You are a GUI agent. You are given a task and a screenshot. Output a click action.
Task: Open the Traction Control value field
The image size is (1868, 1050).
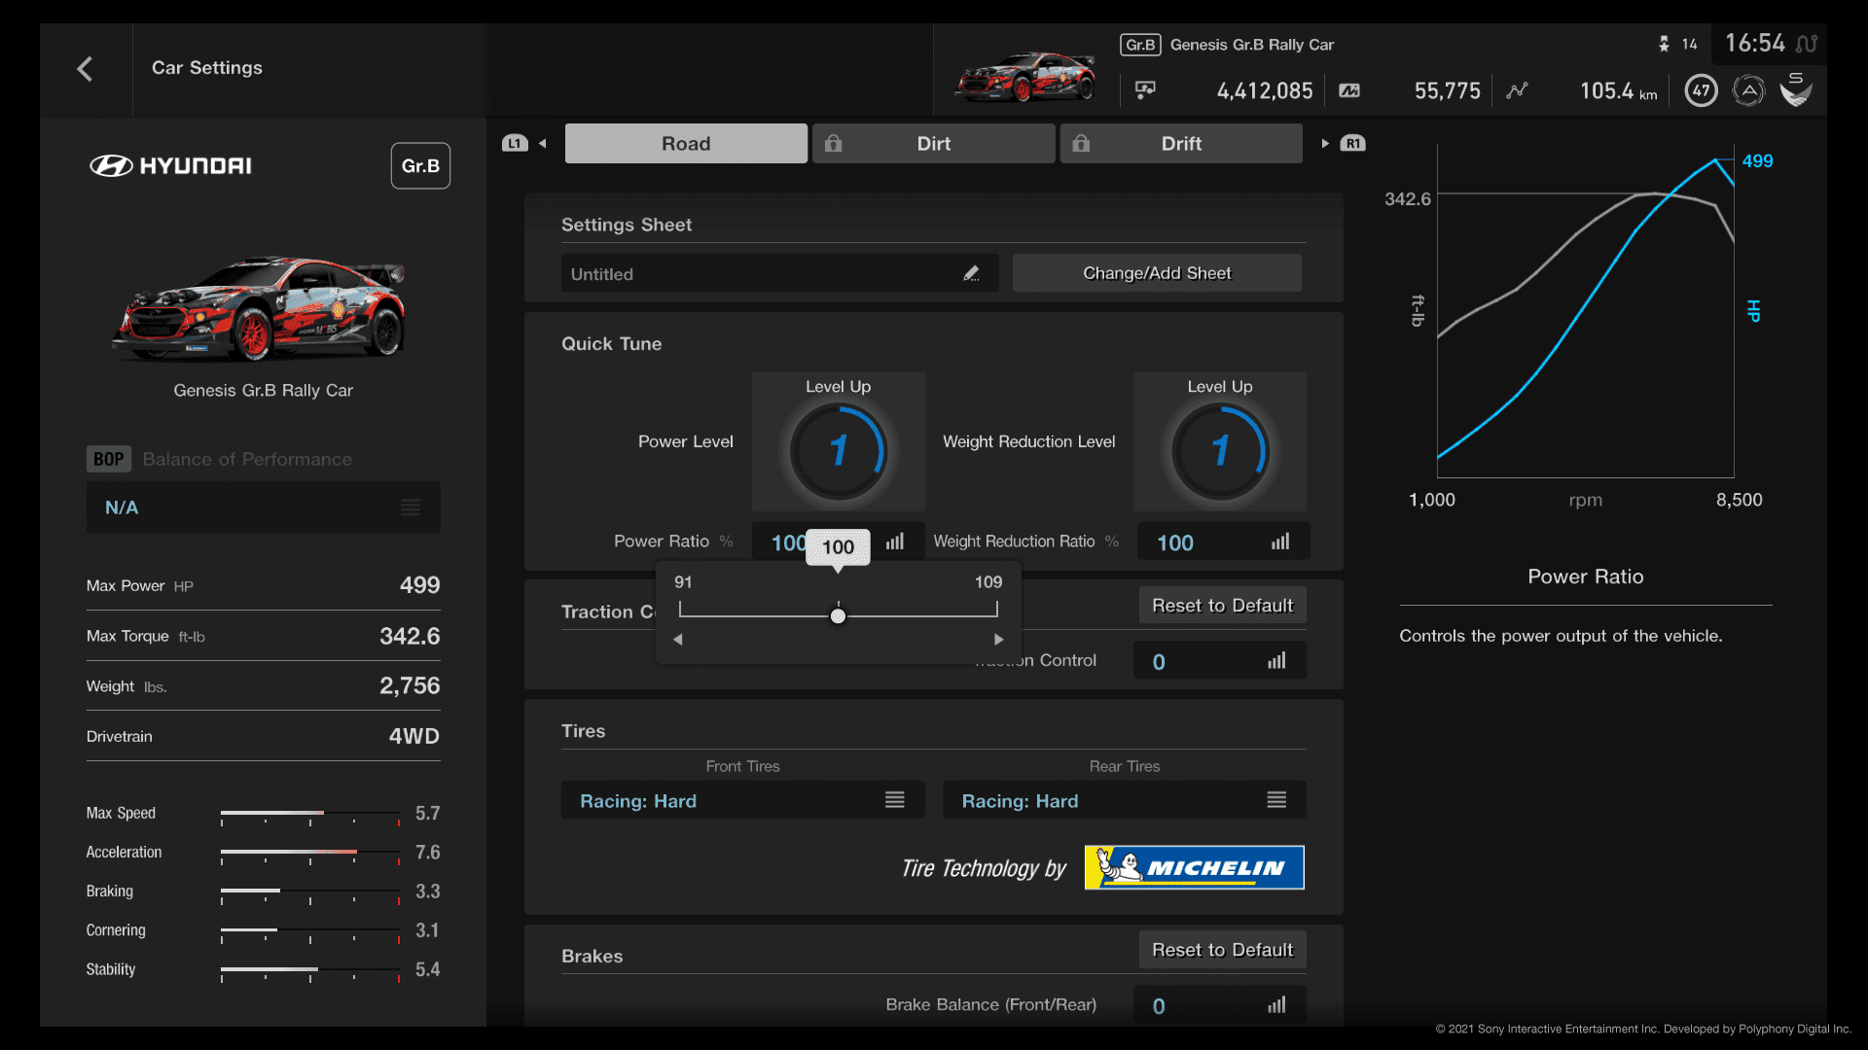click(1220, 661)
